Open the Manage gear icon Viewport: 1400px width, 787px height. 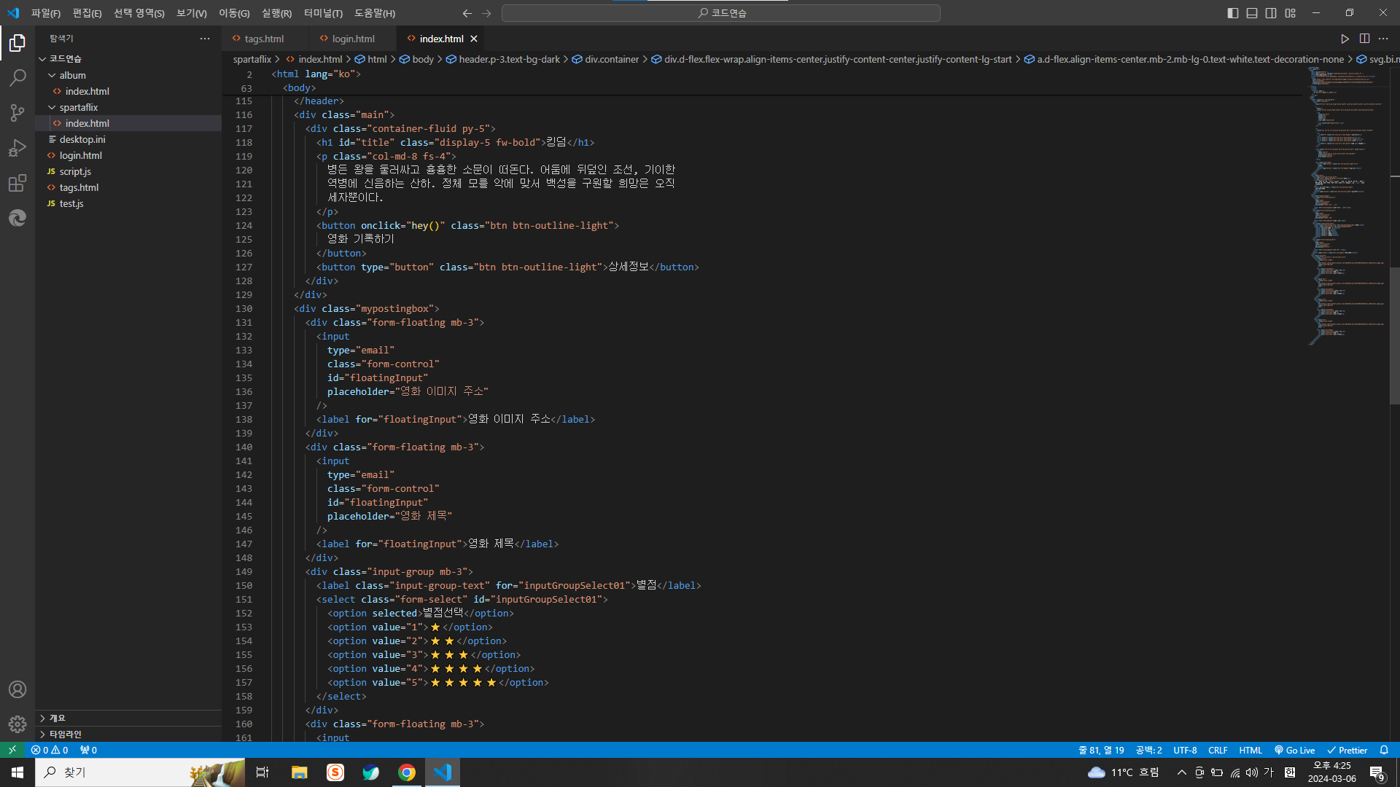(17, 724)
